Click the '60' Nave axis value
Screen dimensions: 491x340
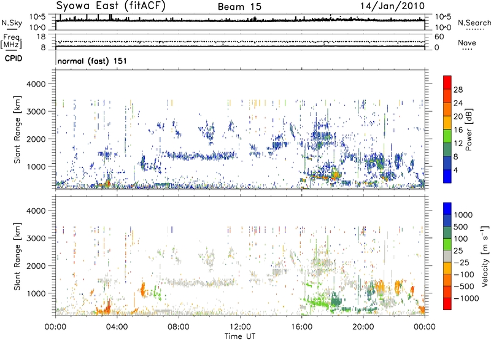439,37
